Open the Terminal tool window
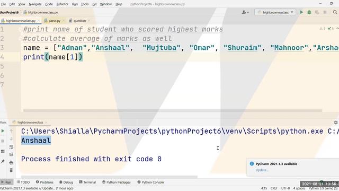The image size is (339, 191). click(x=87, y=182)
